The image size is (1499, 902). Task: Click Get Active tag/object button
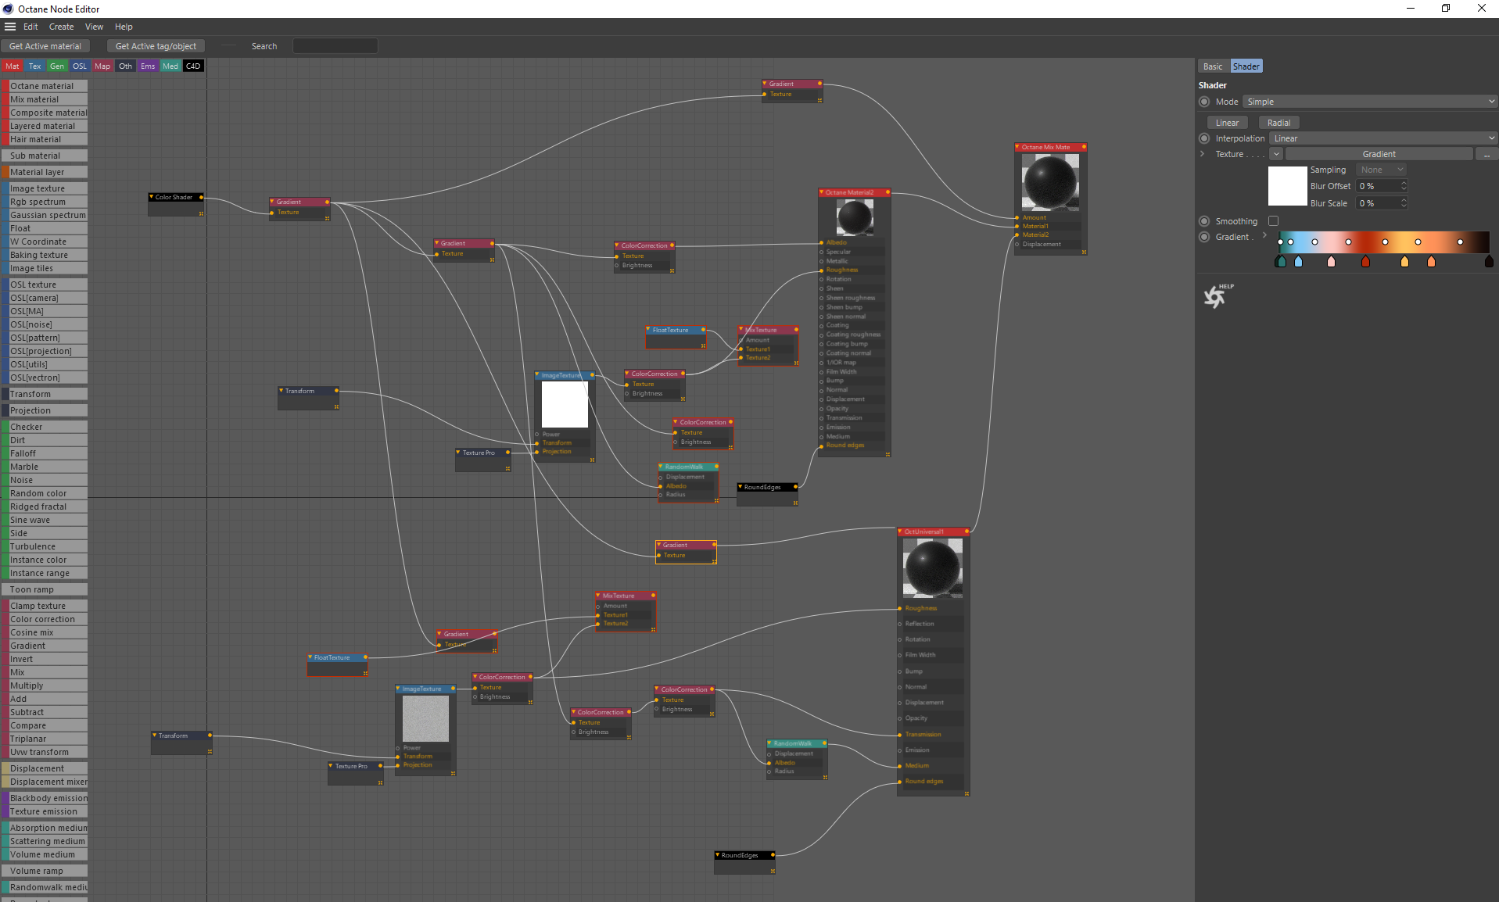coord(156,46)
